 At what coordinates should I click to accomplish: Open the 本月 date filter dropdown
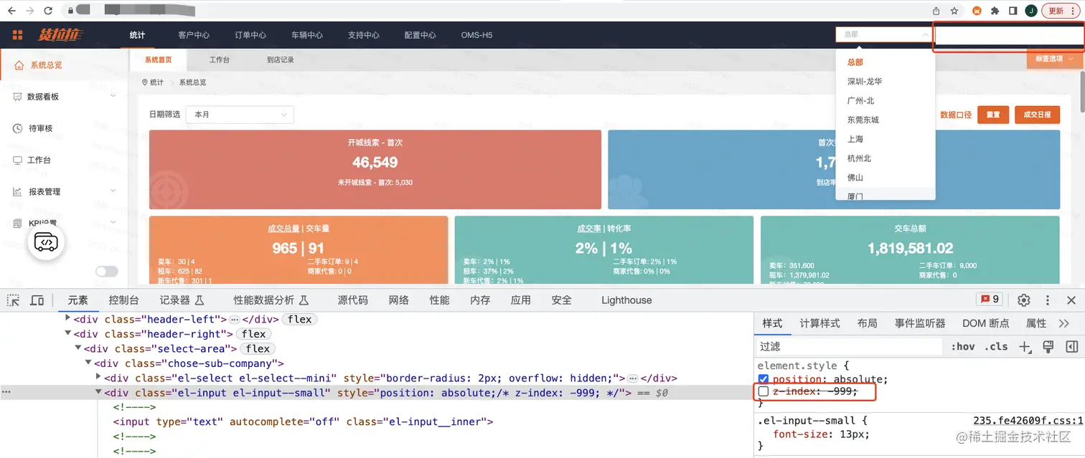pyautogui.click(x=240, y=115)
